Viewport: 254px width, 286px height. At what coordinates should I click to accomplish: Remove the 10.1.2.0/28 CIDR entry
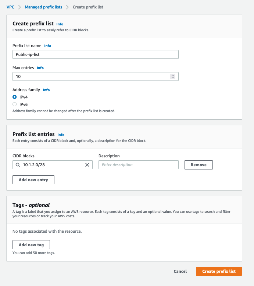tap(198, 165)
